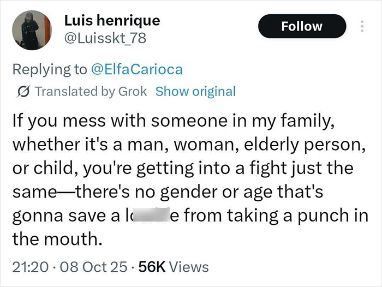The width and height of the screenshot is (382, 287).
Task: Open the @ElfaCarioca mention link
Action: coord(136,69)
